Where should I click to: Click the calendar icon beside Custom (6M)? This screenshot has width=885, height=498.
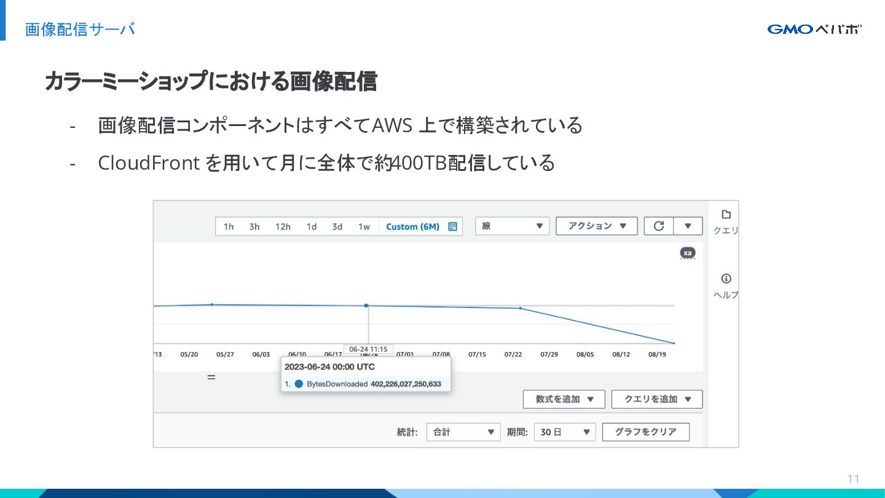tap(453, 226)
